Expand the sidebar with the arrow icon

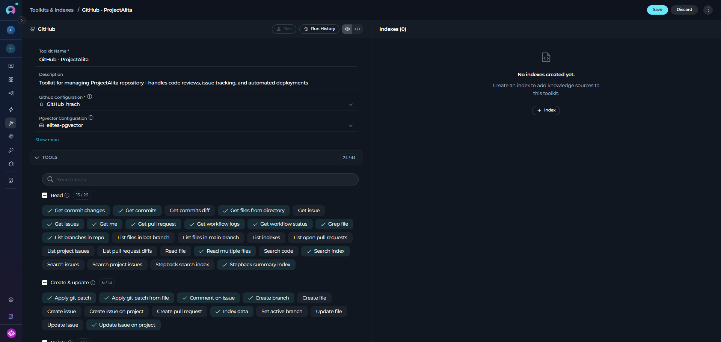21,20
